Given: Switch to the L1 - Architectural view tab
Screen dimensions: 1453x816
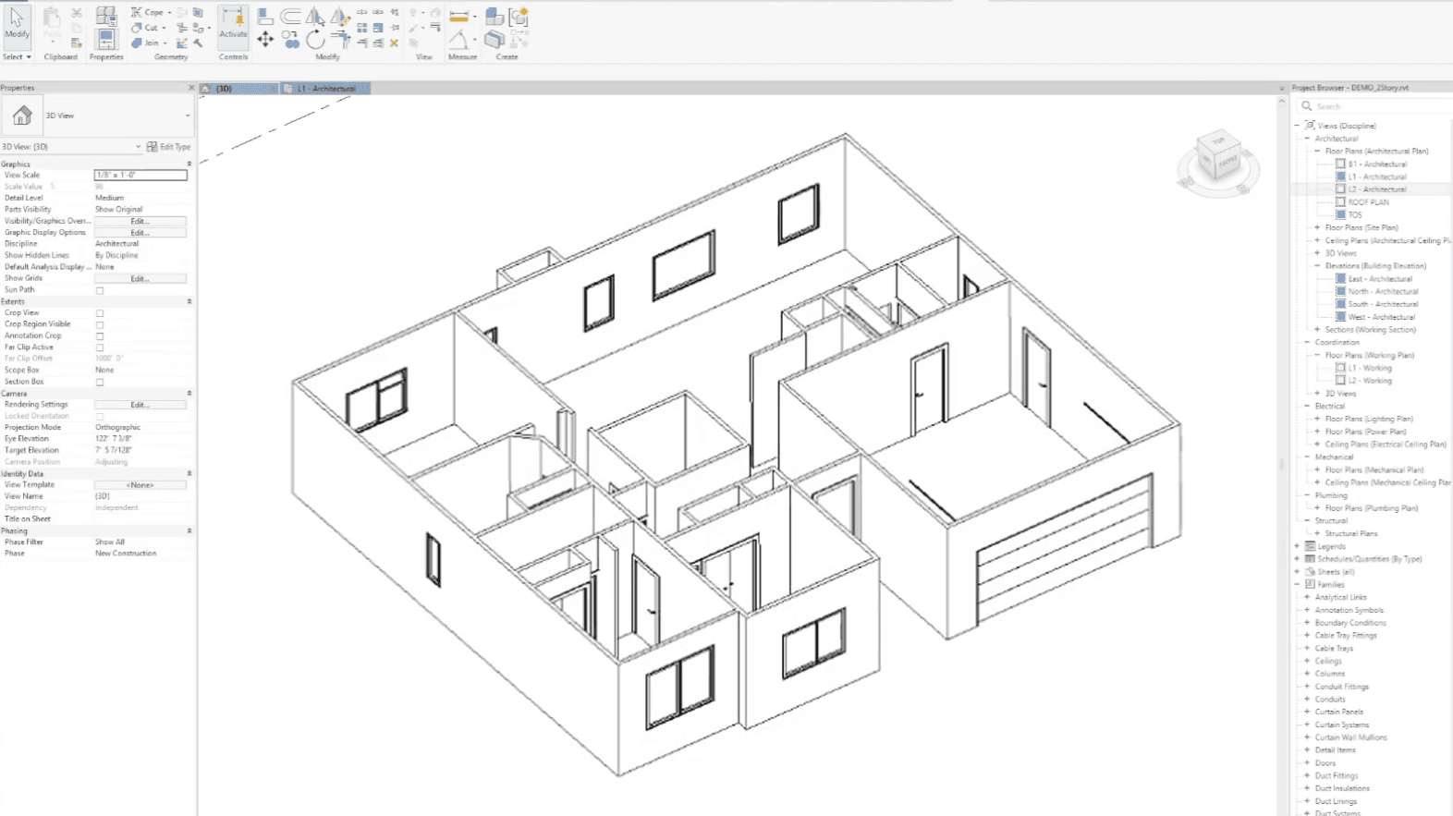Looking at the screenshot, I should click(325, 89).
